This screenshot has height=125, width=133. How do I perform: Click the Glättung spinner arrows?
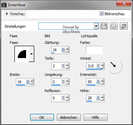(x=63, y=49)
